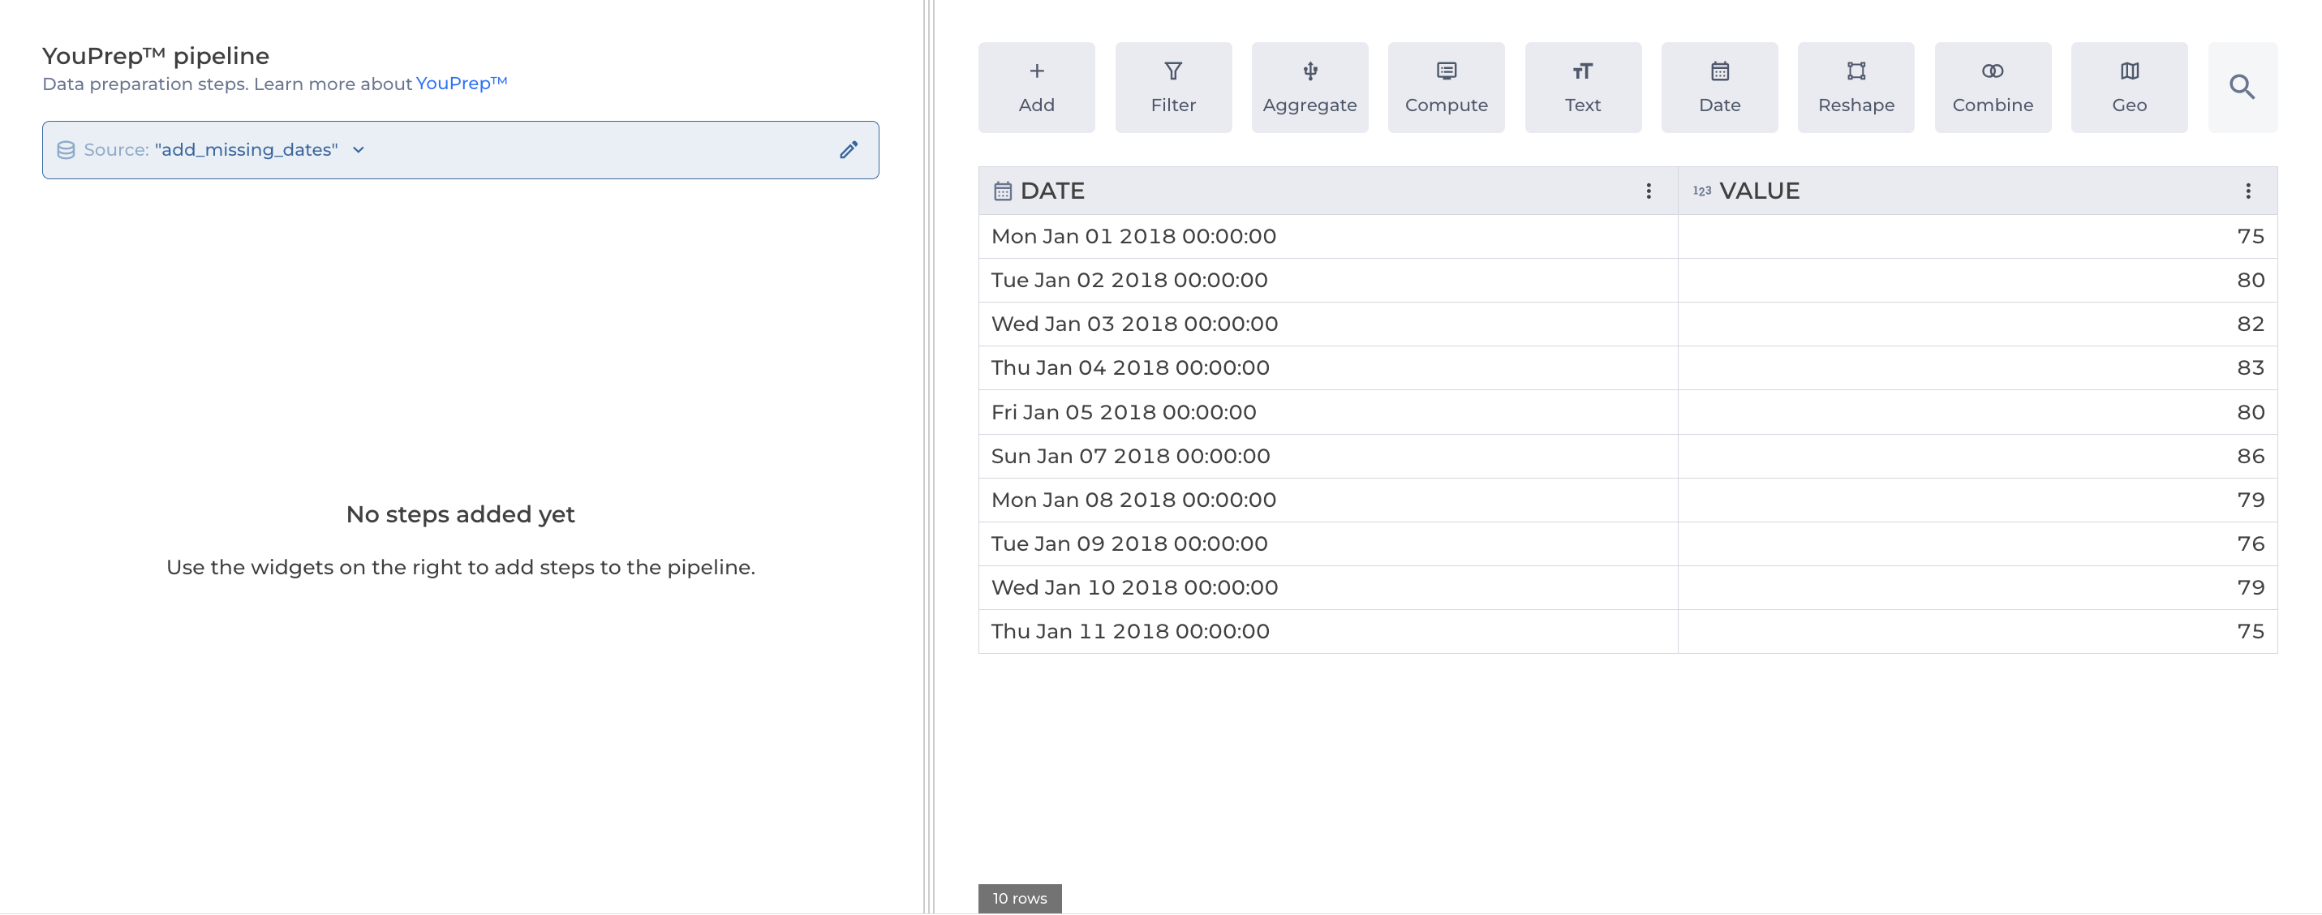Image resolution: width=2322 pixels, height=915 pixels.
Task: Follow the YouPrep™ learn more link
Action: 461,83
